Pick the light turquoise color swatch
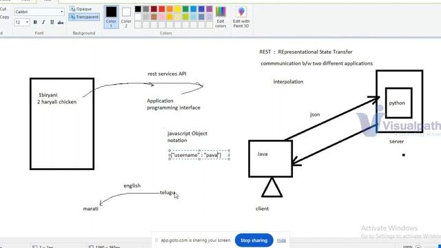This screenshot has height=248, width=441. click(x=194, y=17)
